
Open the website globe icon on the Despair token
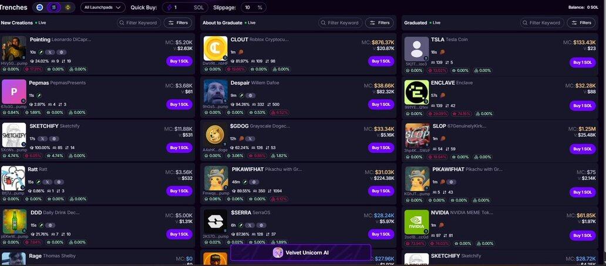250,96
